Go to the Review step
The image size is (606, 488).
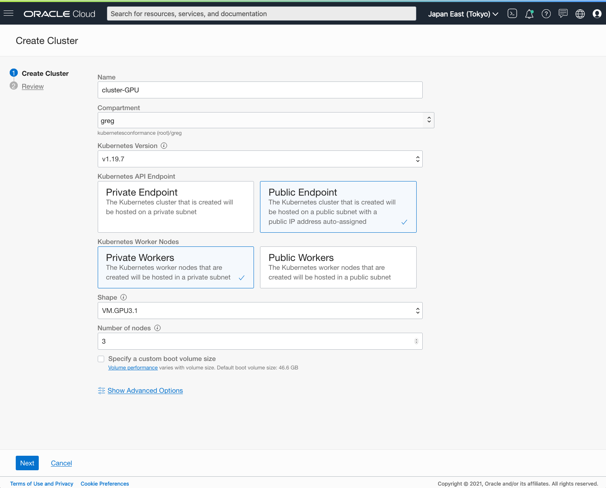pyautogui.click(x=32, y=86)
